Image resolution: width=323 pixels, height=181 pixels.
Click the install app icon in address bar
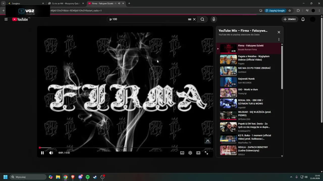[x=261, y=11]
